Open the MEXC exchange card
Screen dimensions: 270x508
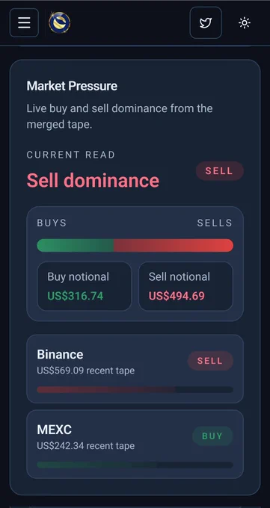point(135,444)
